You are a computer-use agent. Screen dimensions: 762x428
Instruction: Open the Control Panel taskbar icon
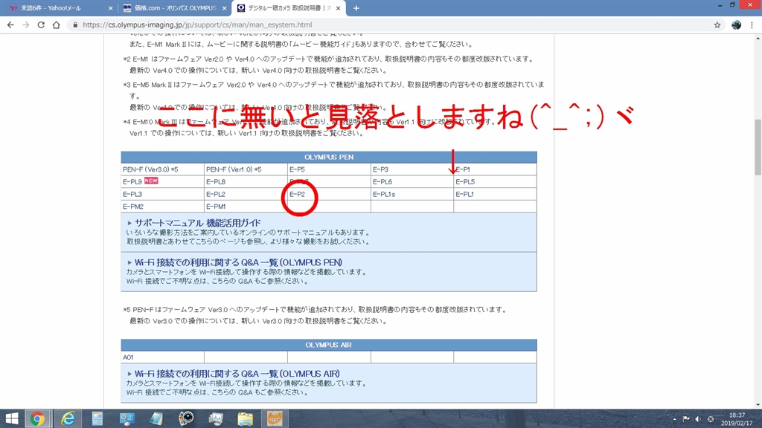point(127,418)
